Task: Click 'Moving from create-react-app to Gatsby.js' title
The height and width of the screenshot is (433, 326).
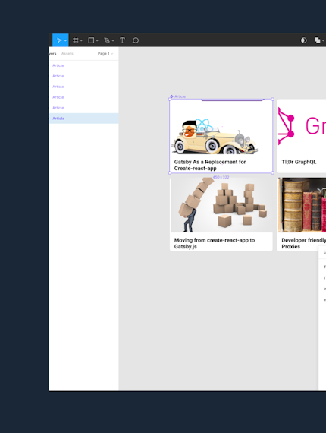Action: [214, 243]
